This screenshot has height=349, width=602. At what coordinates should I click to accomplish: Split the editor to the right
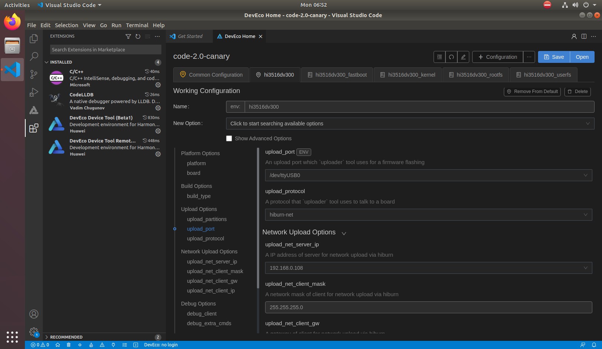tap(584, 36)
